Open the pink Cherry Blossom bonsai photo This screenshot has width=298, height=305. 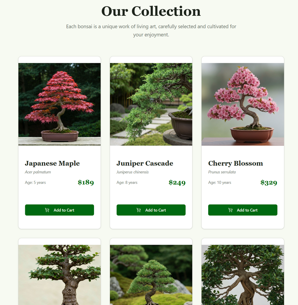(x=243, y=104)
